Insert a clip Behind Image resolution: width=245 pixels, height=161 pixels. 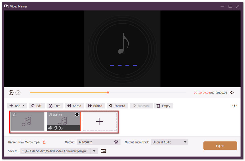point(95,106)
